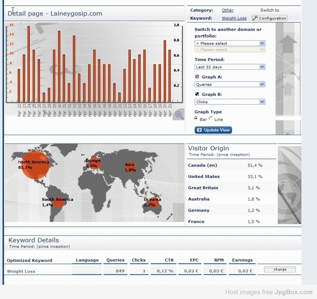Screen dimensions: 317x299
Task: Click the North America bubble on map
Action: click(36, 165)
